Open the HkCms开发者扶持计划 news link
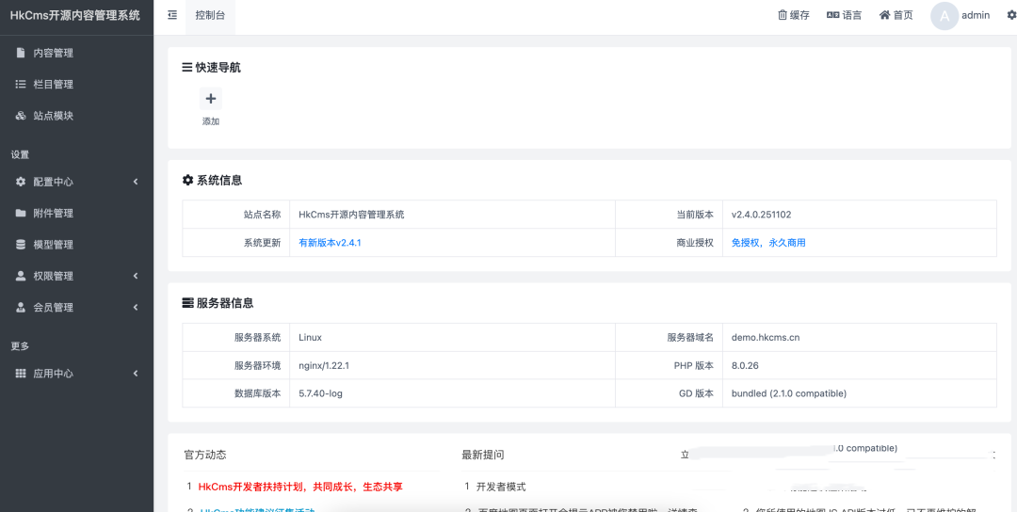Image resolution: width=1017 pixels, height=512 pixels. pyautogui.click(x=300, y=487)
